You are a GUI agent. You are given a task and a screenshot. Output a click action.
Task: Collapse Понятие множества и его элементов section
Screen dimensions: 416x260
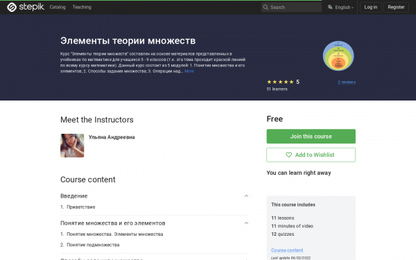[x=246, y=223]
